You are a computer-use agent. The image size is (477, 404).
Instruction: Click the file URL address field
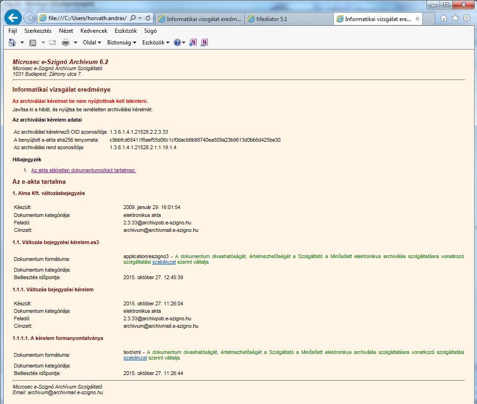88,18
